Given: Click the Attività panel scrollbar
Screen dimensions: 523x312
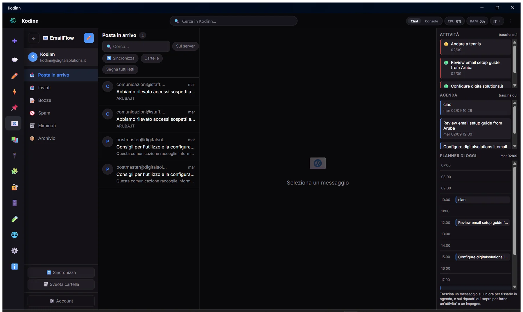Looking at the screenshot, I should pyautogui.click(x=515, y=59).
